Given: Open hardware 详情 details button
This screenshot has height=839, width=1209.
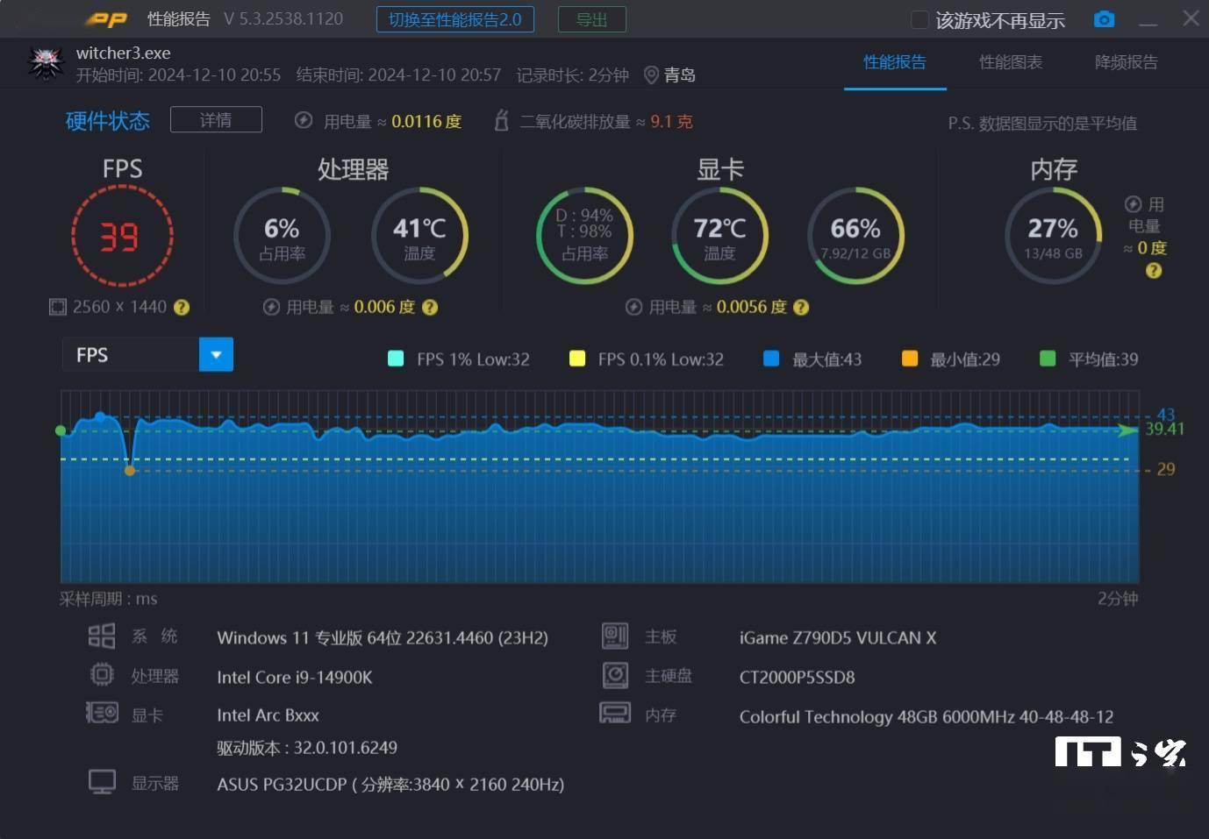Looking at the screenshot, I should [216, 119].
